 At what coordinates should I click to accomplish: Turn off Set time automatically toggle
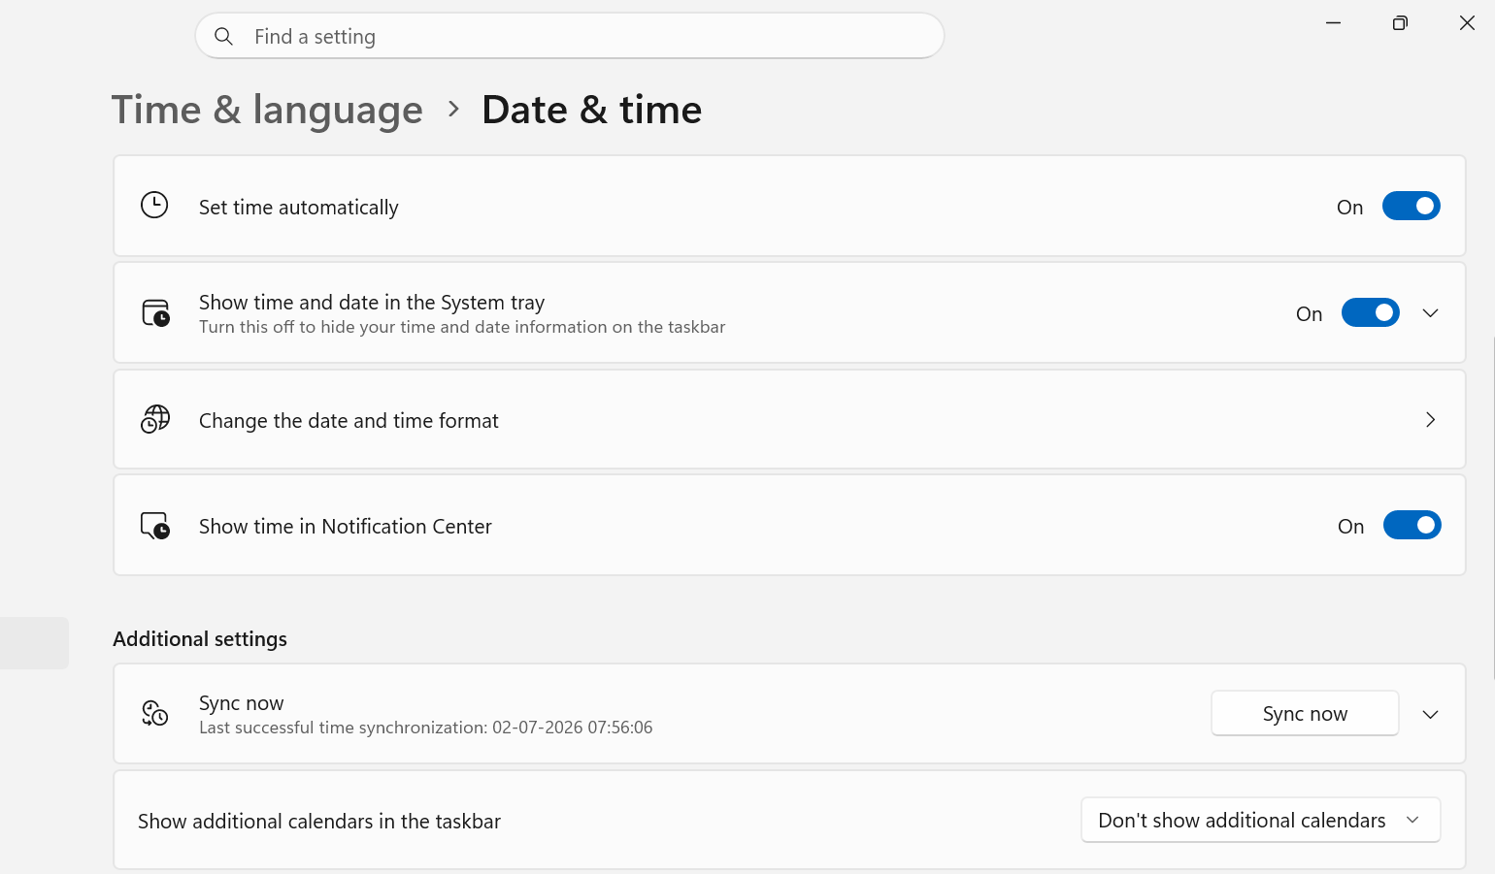(1411, 206)
